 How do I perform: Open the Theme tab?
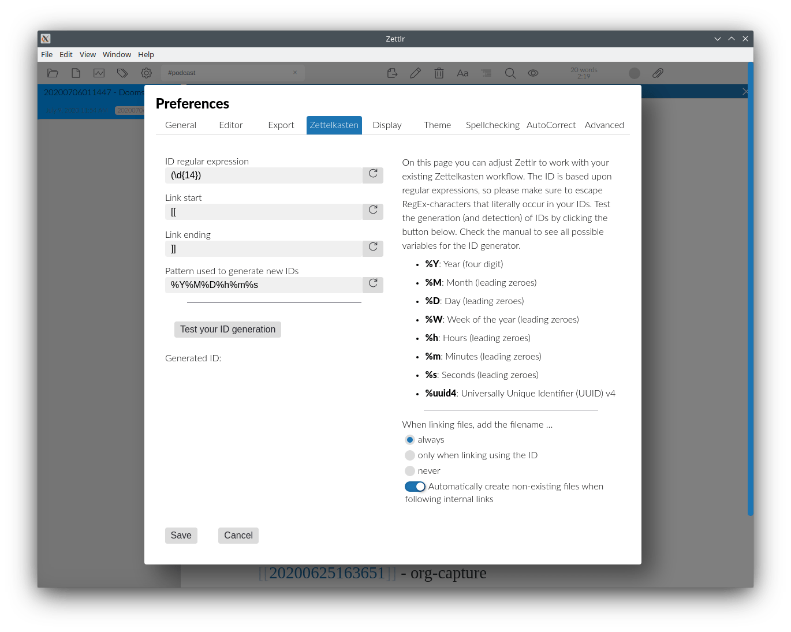pos(437,125)
